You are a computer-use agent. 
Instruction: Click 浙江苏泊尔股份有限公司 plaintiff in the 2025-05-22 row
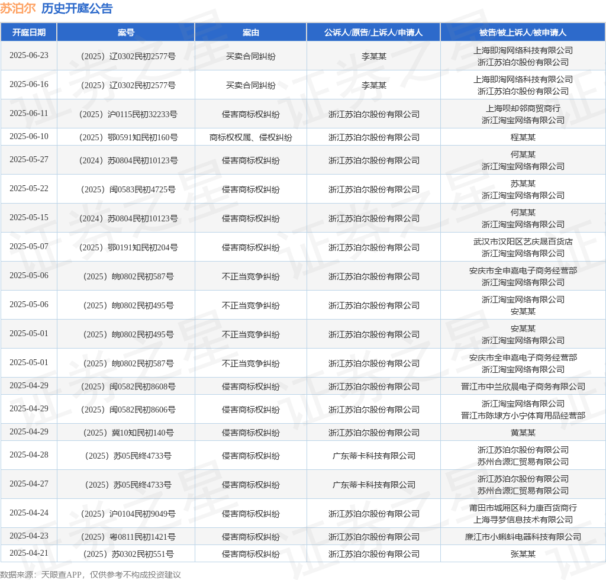[x=374, y=190]
